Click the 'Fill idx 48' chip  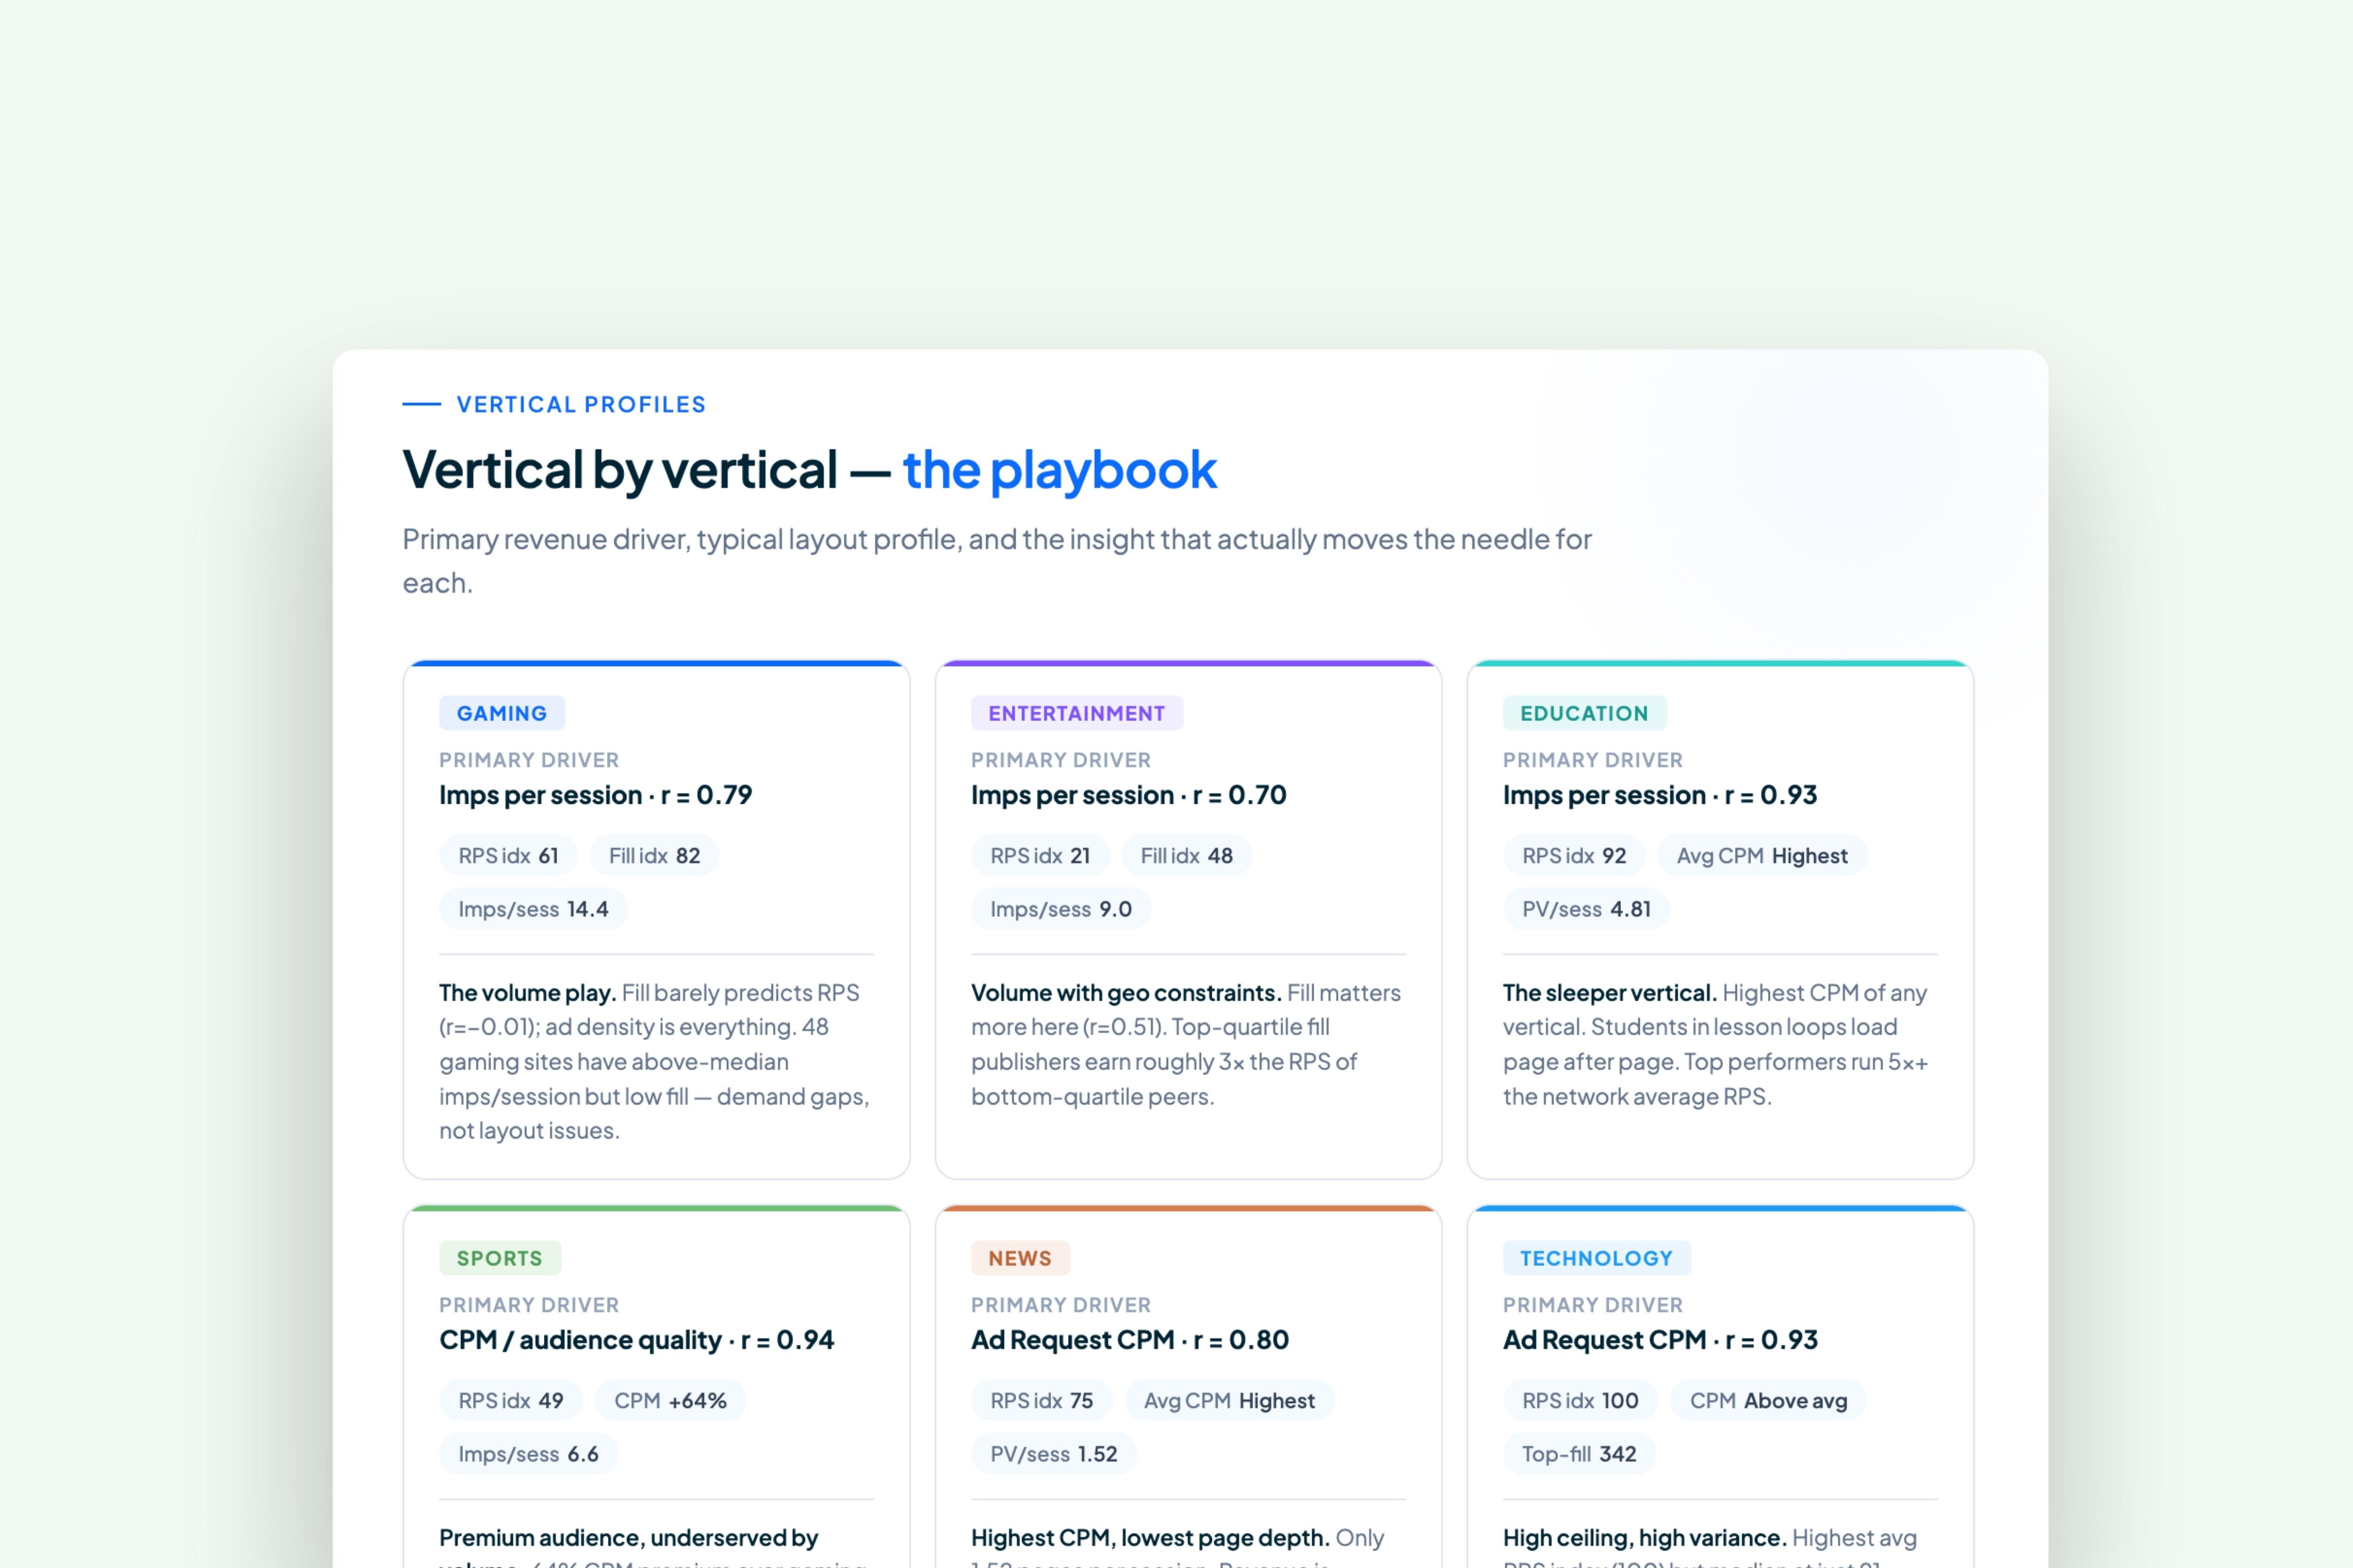(x=1186, y=856)
